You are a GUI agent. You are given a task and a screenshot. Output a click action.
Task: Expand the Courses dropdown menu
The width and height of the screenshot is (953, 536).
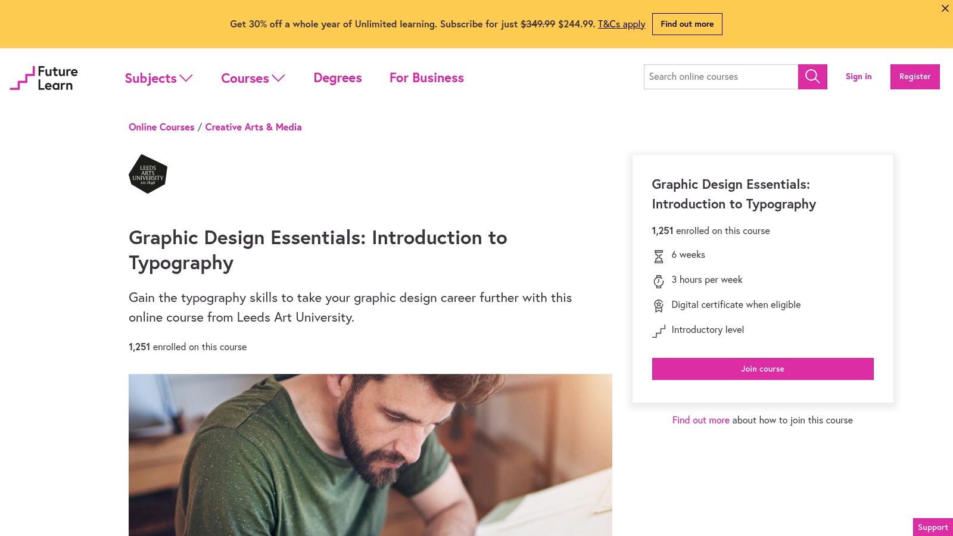coord(253,78)
